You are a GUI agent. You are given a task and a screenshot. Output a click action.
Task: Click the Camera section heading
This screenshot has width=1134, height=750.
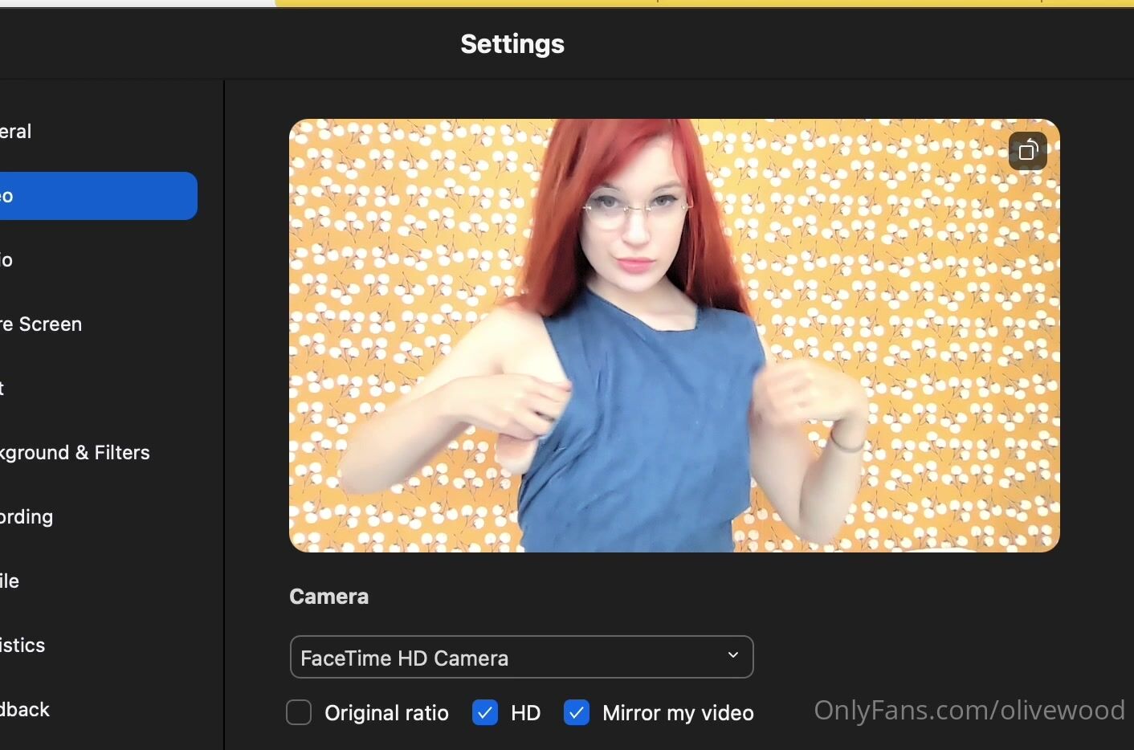click(x=328, y=597)
